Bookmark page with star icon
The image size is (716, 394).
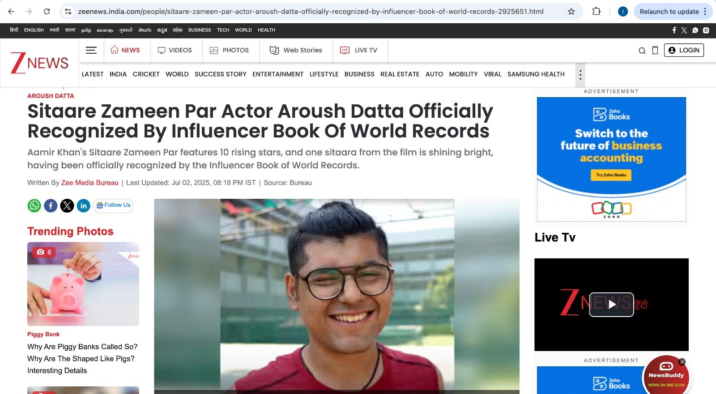tap(571, 12)
